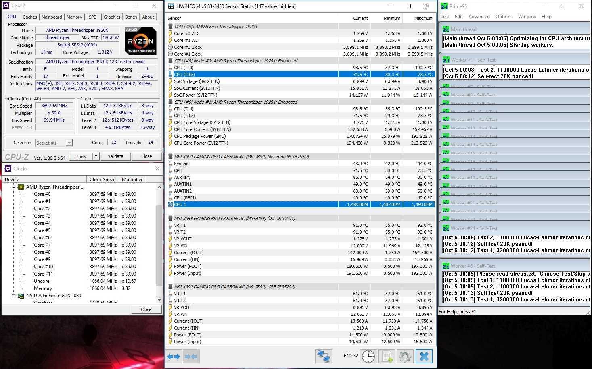Viewport: 592px width, 369px height.
Task: Open HWiNFO sensor settings gear icon
Action: pos(405,357)
